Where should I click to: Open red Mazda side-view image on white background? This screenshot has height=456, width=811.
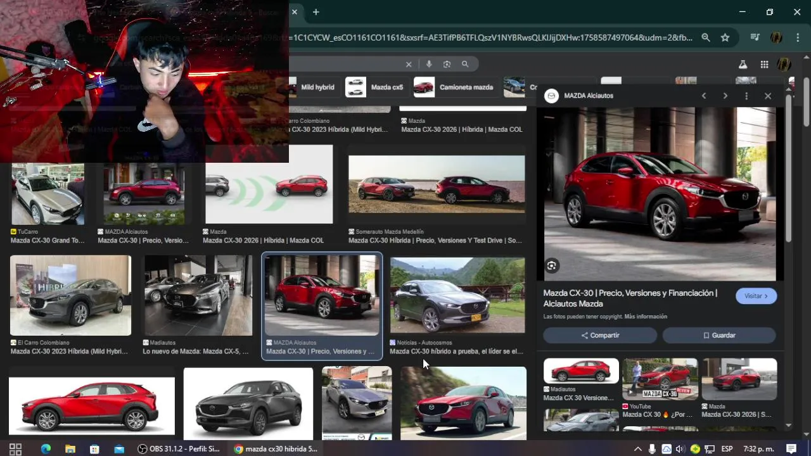tap(92, 405)
